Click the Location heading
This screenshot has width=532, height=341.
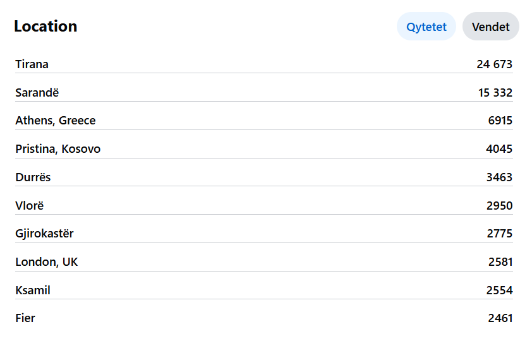[45, 27]
